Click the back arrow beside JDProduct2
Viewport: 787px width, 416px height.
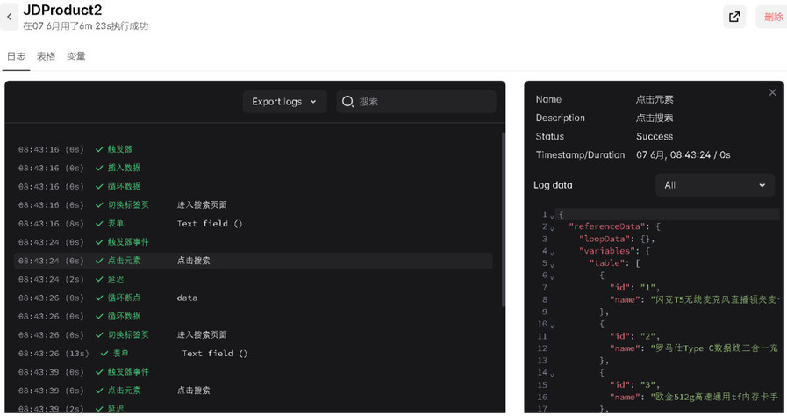tap(10, 17)
